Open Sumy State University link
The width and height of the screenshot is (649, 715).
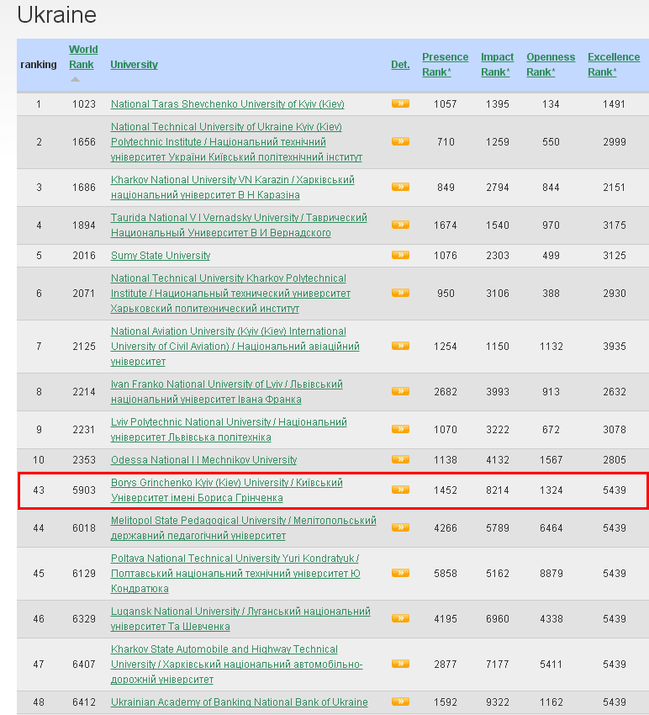pyautogui.click(x=161, y=256)
